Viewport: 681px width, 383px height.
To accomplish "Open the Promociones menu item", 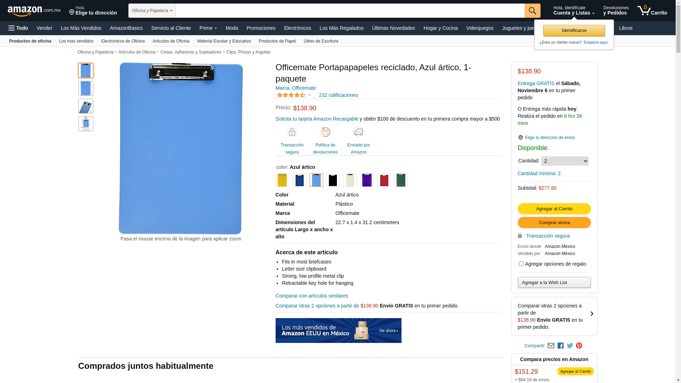I will click(261, 28).
